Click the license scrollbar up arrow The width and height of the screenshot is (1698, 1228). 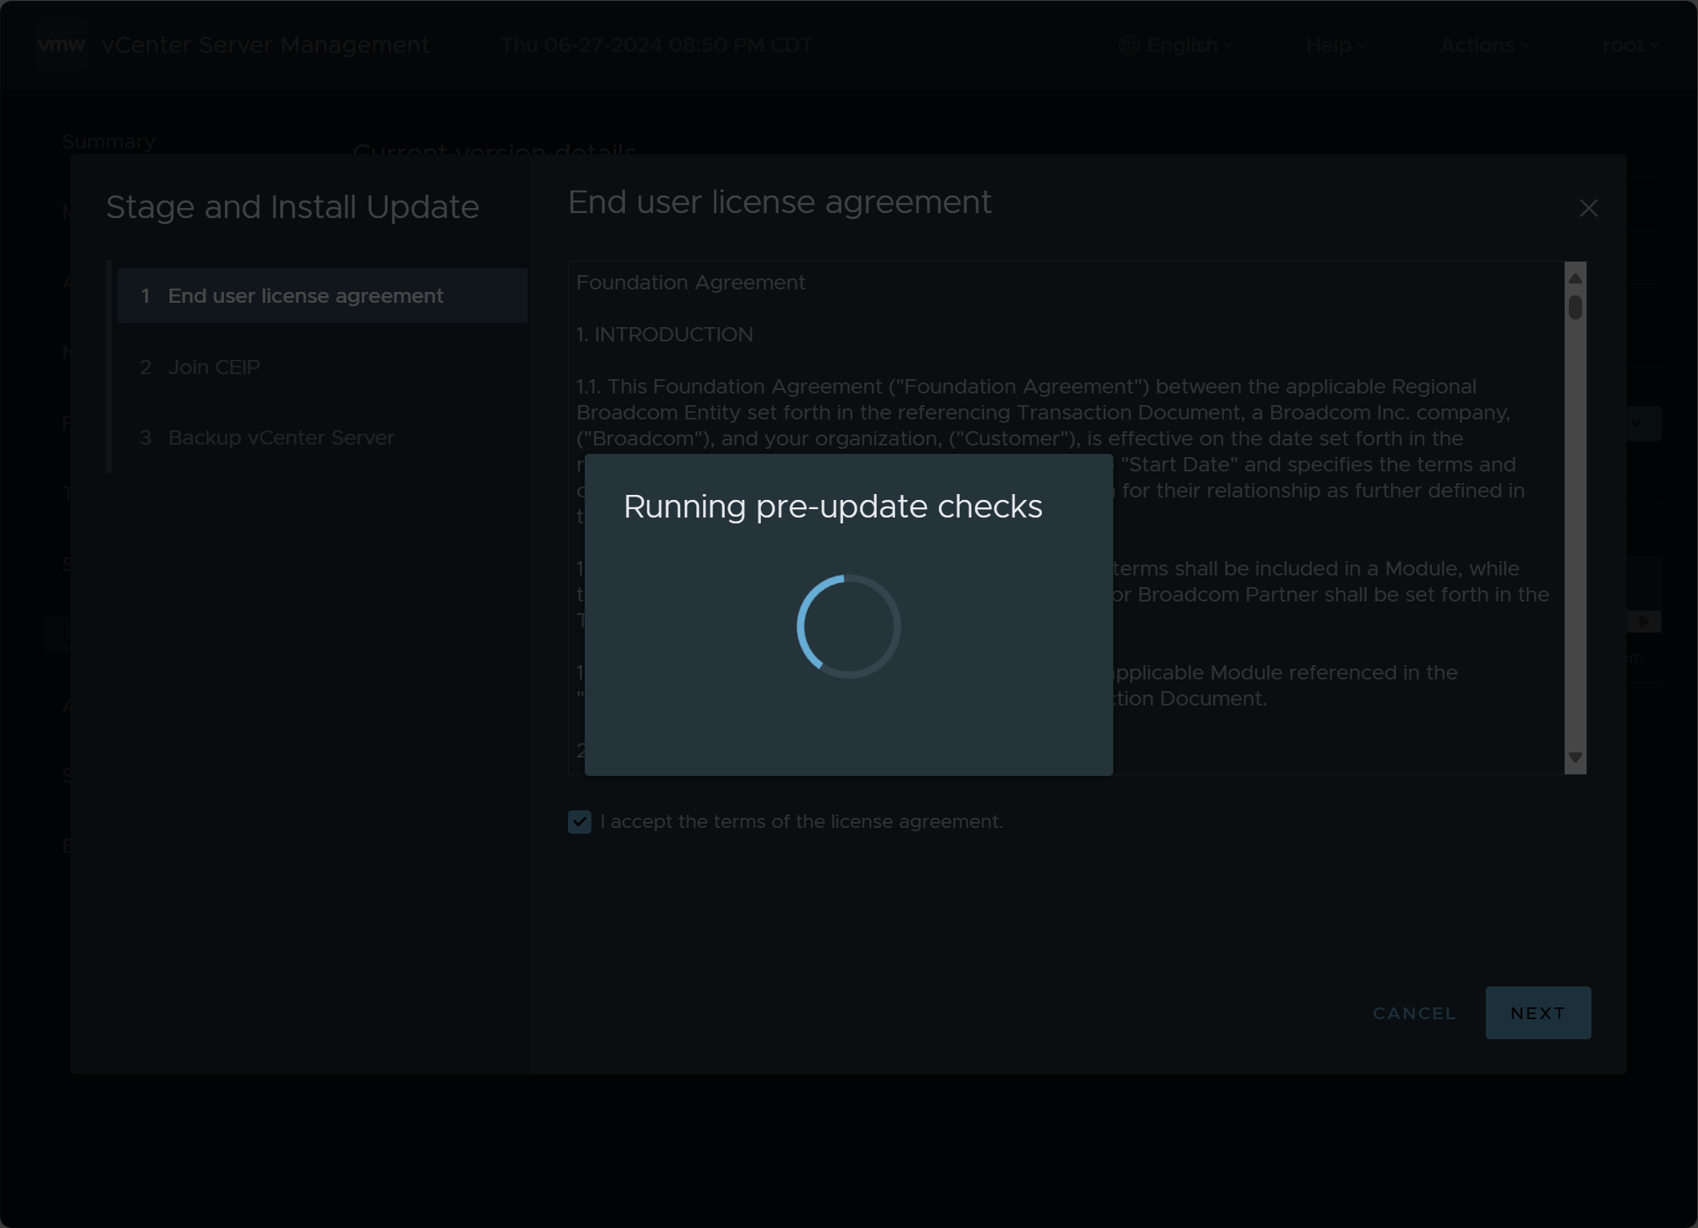[x=1575, y=278]
